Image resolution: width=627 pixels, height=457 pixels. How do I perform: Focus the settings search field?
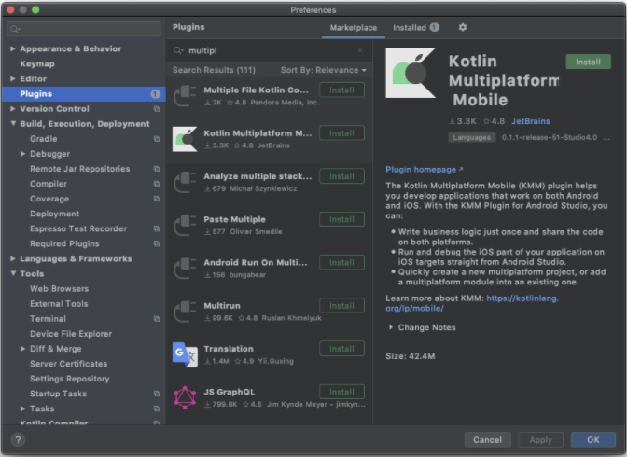click(84, 29)
